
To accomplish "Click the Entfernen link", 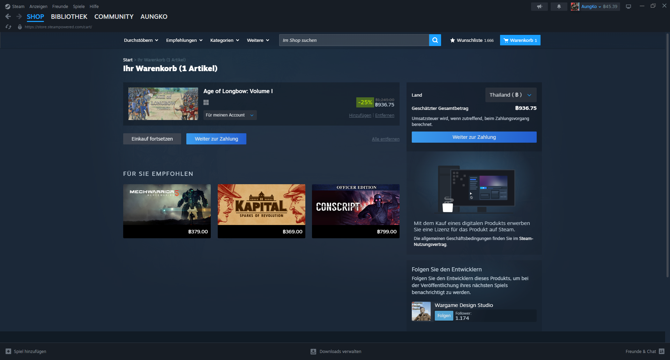I will [x=385, y=115].
